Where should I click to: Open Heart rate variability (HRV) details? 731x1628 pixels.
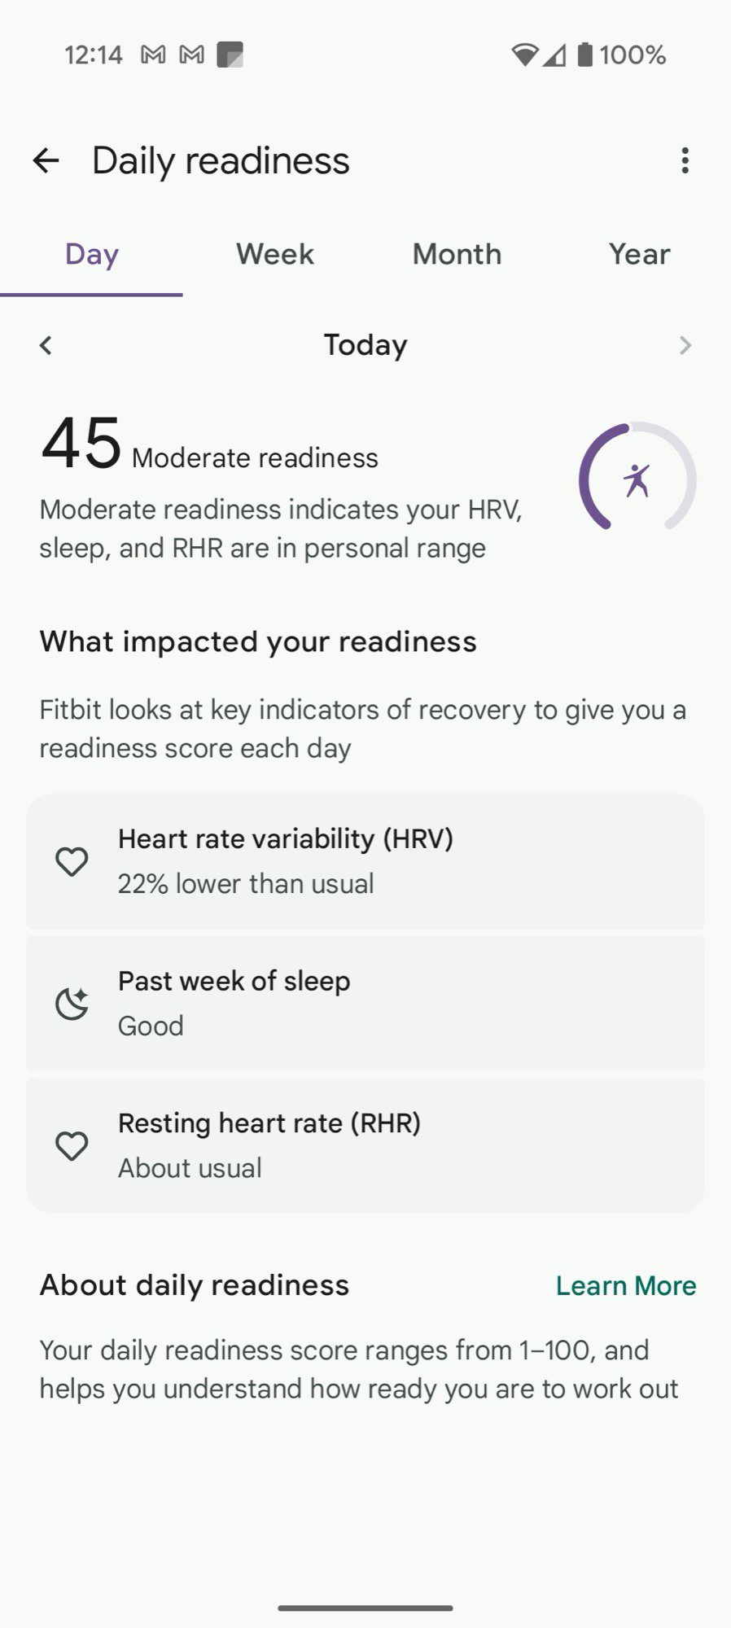point(365,861)
